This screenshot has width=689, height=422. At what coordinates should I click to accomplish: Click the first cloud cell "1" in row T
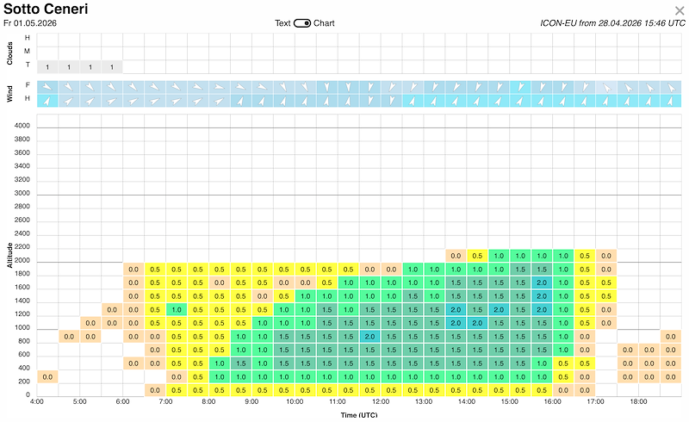47,66
